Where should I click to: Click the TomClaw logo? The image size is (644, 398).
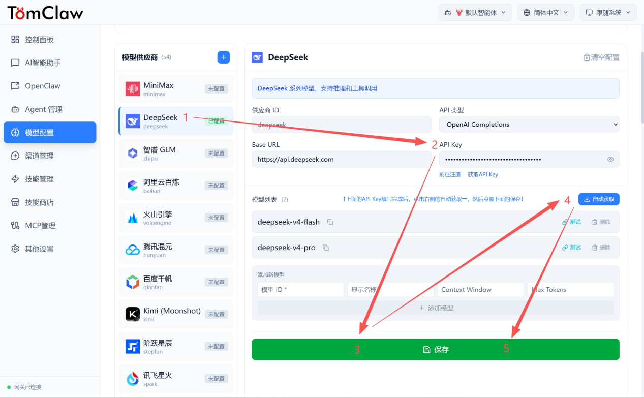click(x=45, y=13)
